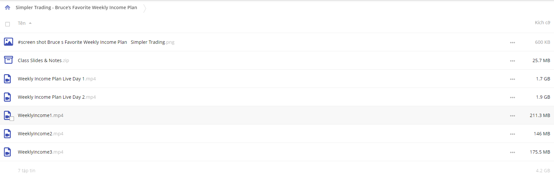Expand options menu for Weekly Income Plan Live Day 2
The image size is (554, 184).
point(512,97)
